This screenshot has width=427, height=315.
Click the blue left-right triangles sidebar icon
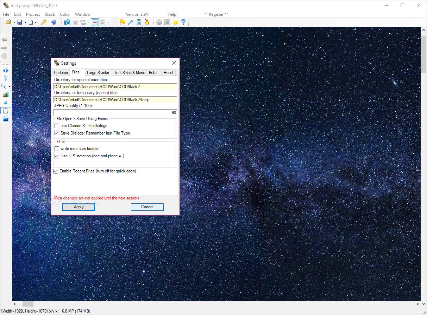pyautogui.click(x=5, y=70)
